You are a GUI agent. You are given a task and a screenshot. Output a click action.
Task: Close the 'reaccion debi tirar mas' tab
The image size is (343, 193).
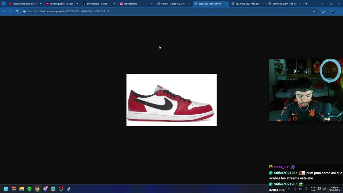(x=40, y=4)
